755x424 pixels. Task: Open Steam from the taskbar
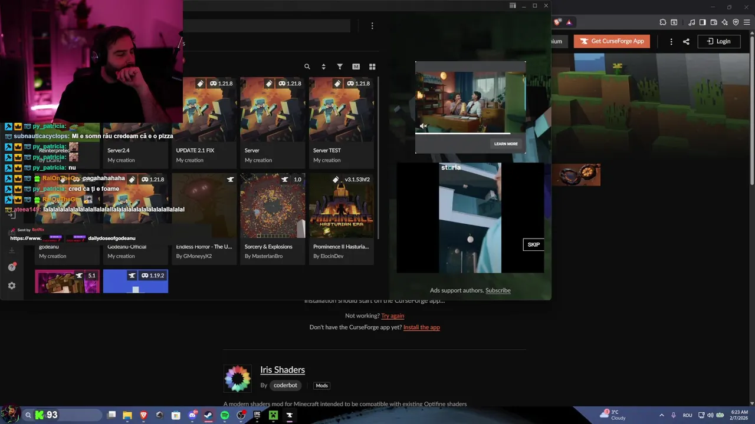tap(208, 415)
